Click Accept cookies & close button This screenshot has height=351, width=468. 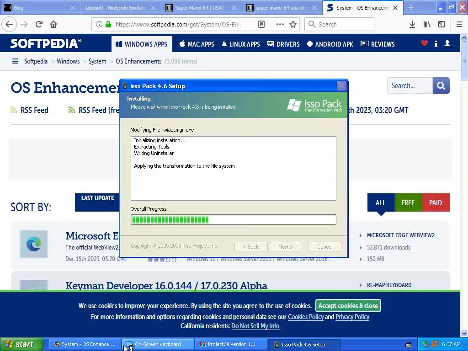348,306
